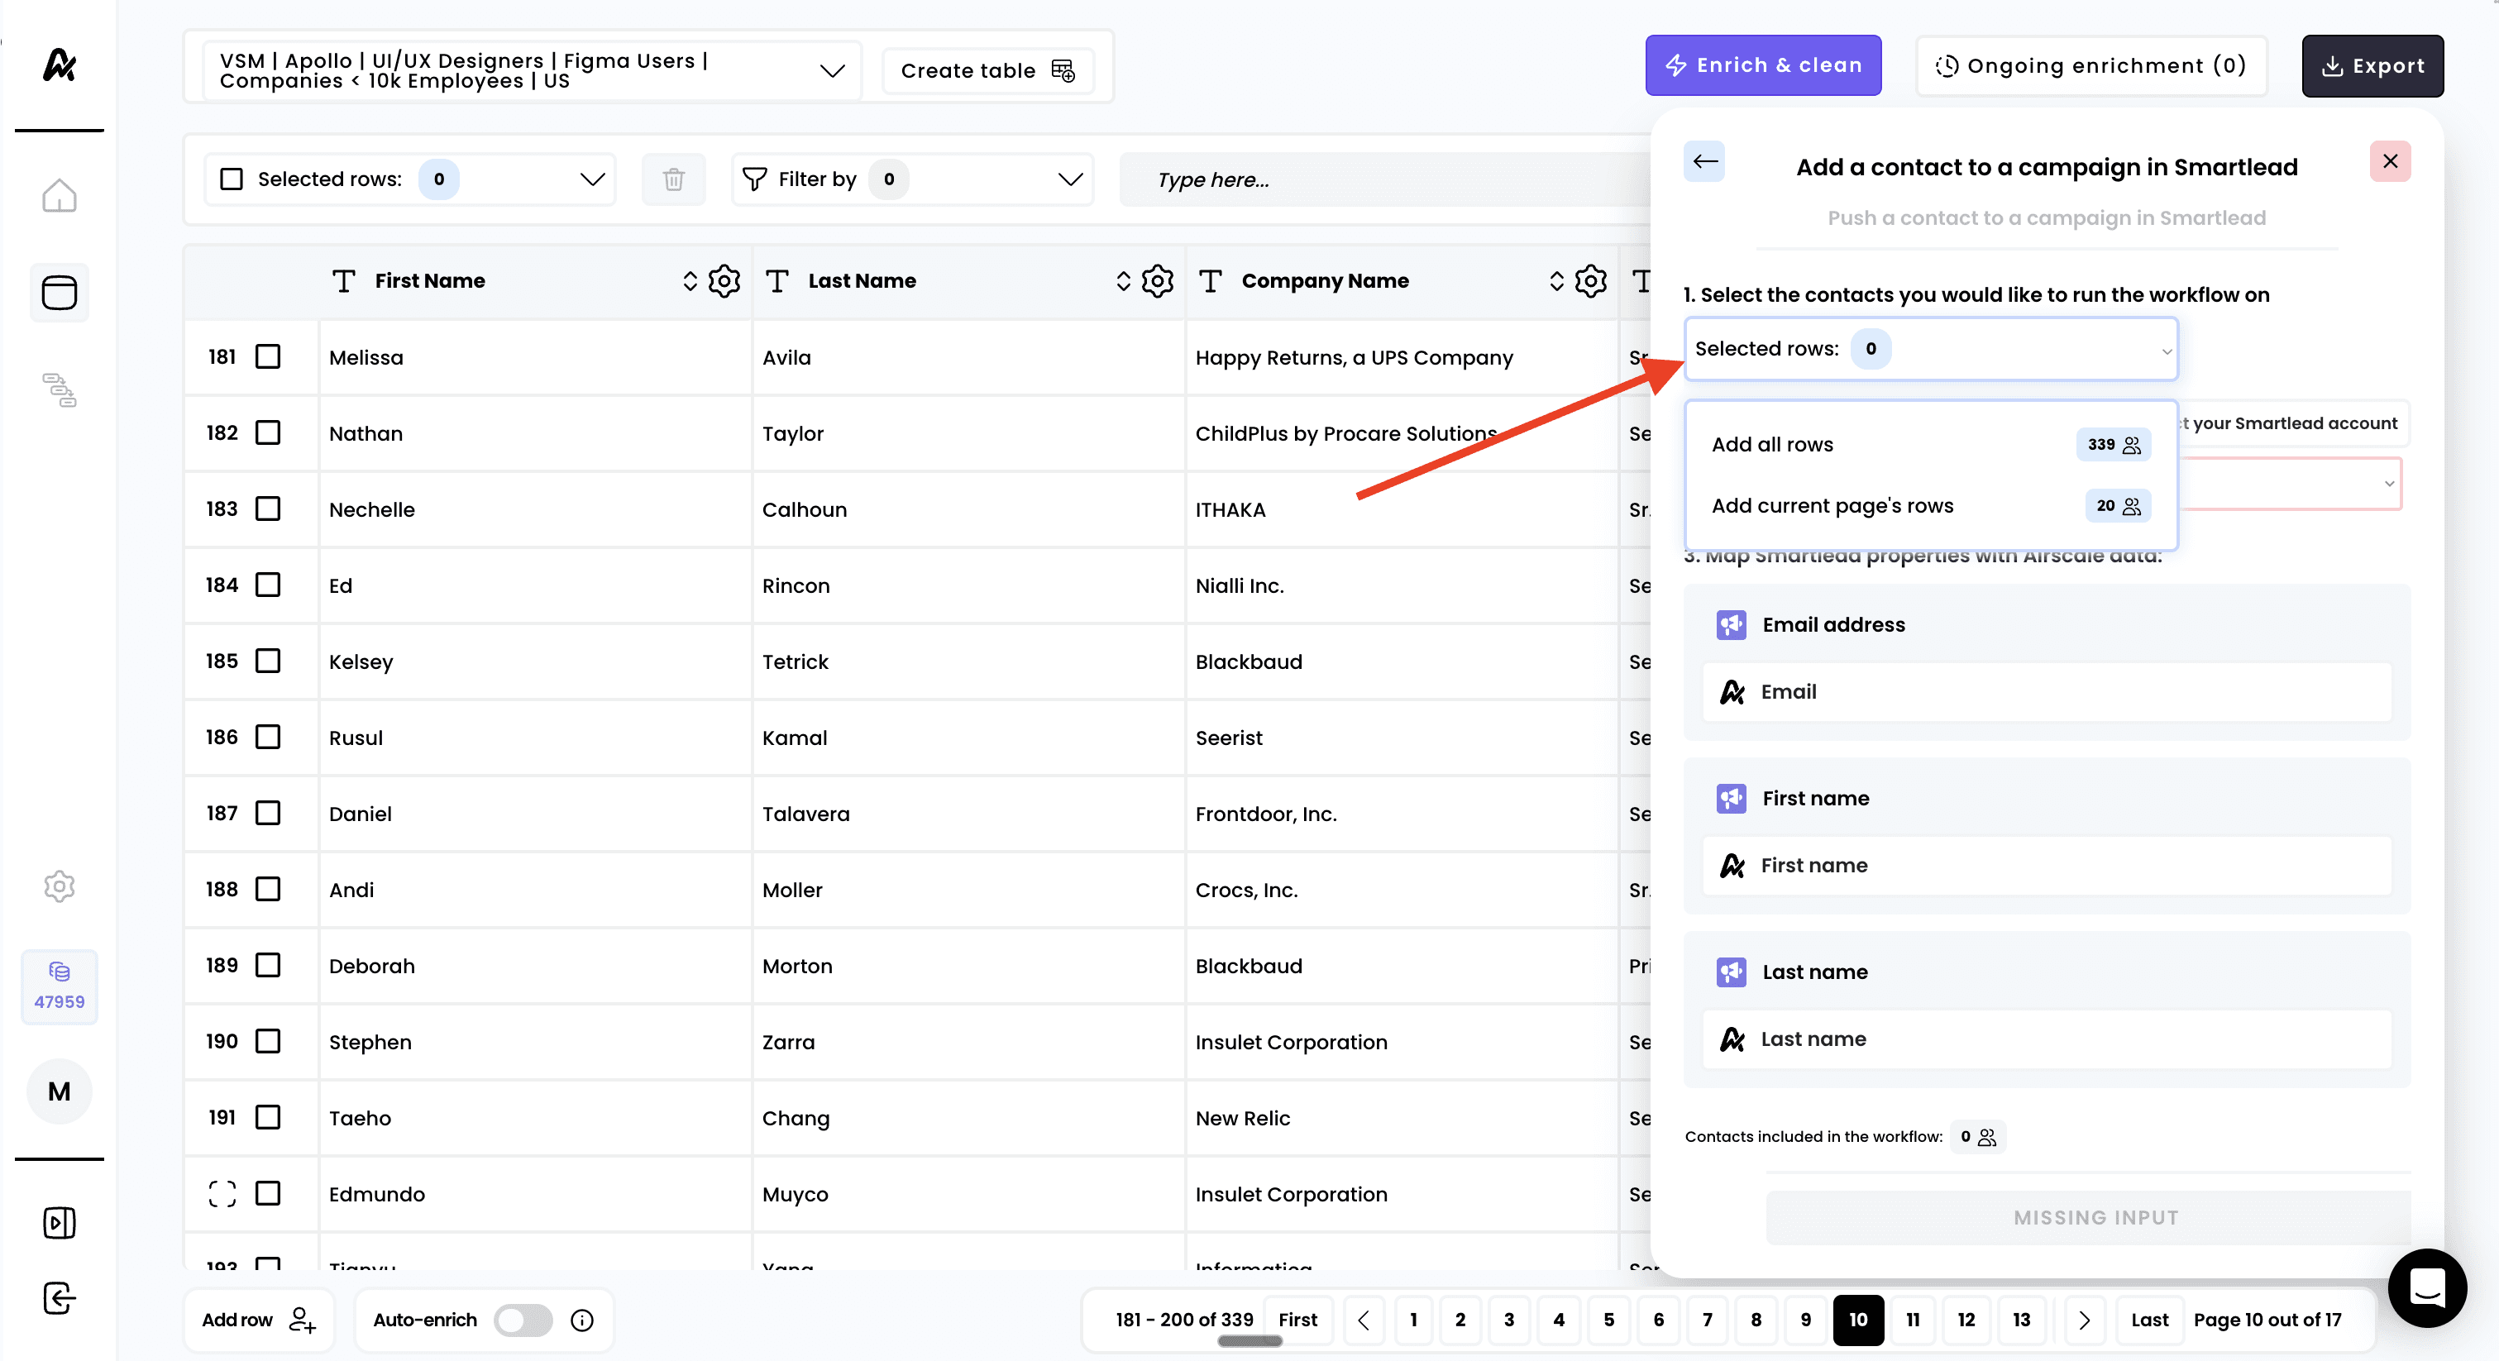Check the row 185 Kelsey checkbox

[x=268, y=661]
